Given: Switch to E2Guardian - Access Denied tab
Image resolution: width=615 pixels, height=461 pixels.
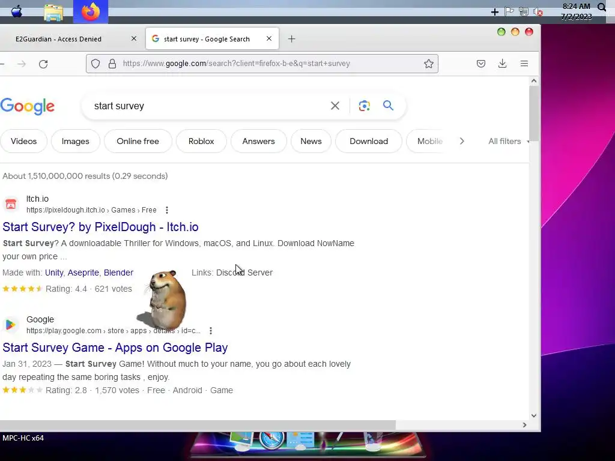Looking at the screenshot, I should [58, 39].
